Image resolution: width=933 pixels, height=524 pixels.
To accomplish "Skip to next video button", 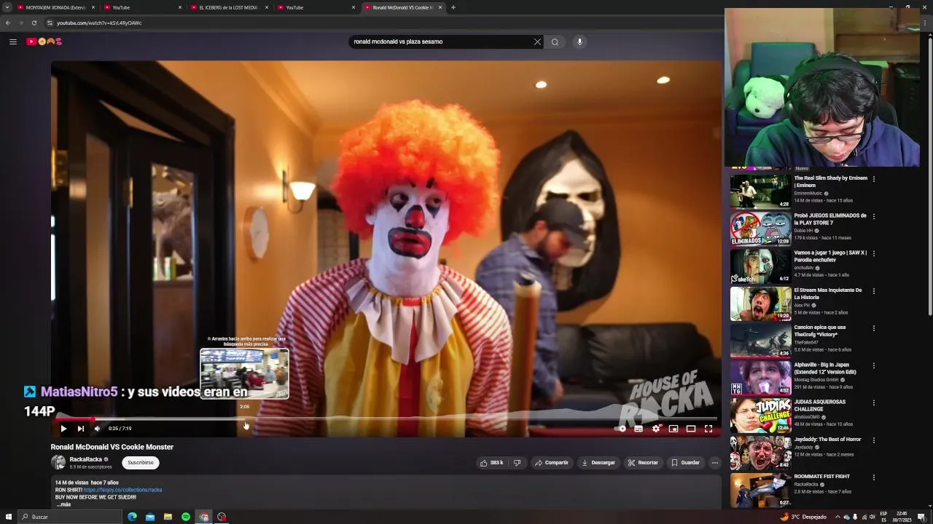I will 80,429.
